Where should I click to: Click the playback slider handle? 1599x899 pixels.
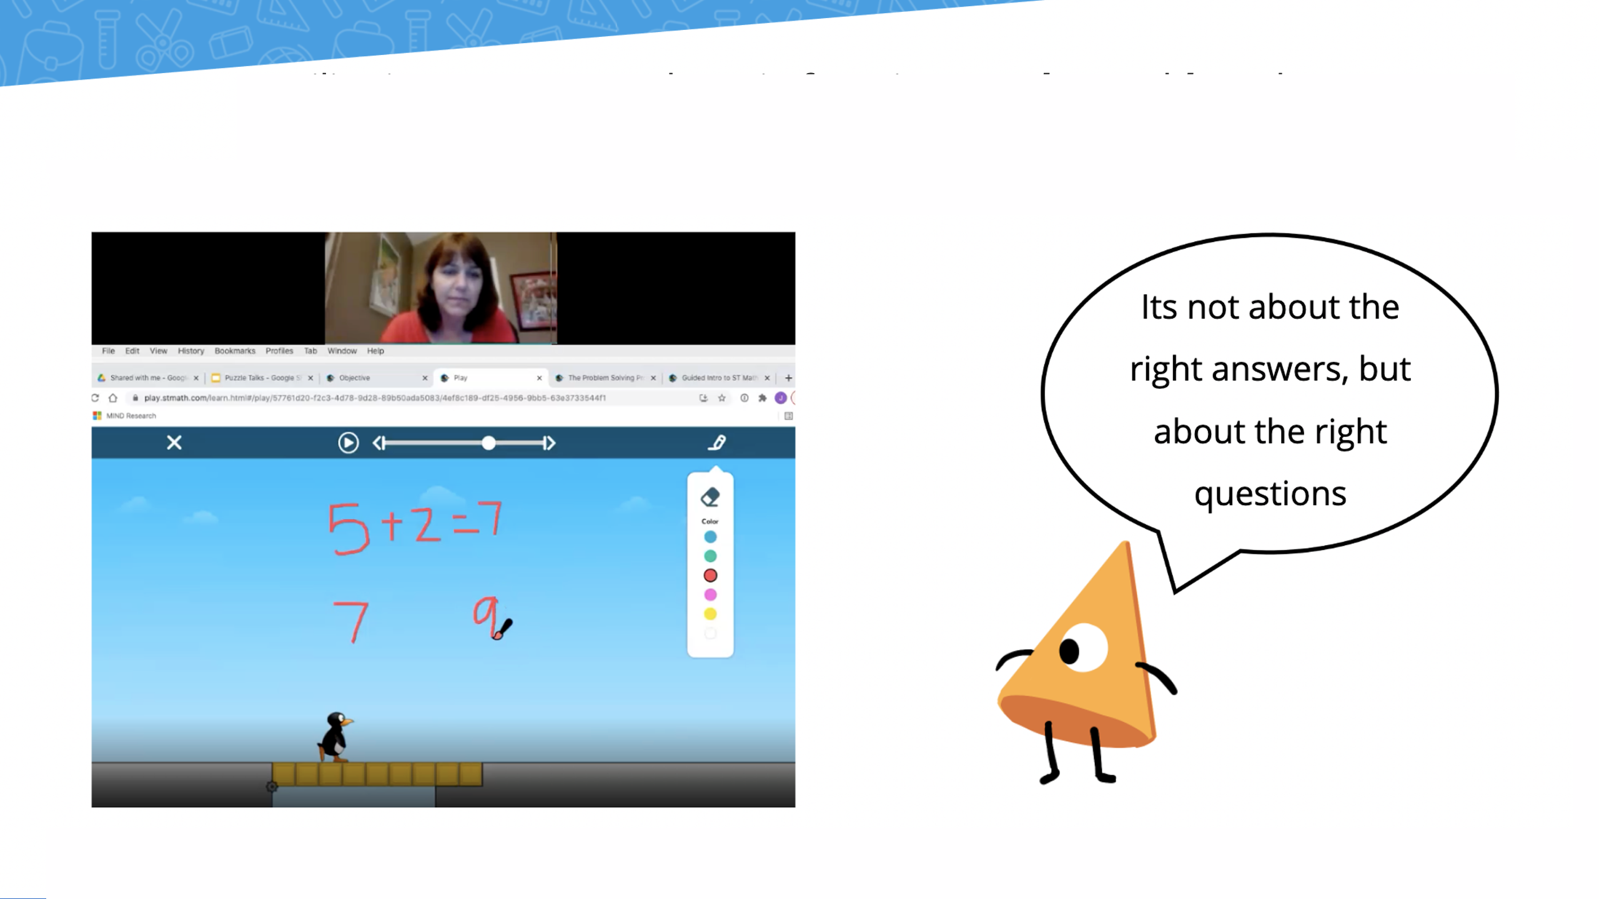tap(489, 443)
